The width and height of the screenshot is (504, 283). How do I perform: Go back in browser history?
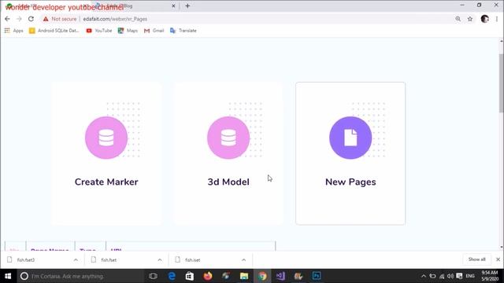tap(7, 19)
